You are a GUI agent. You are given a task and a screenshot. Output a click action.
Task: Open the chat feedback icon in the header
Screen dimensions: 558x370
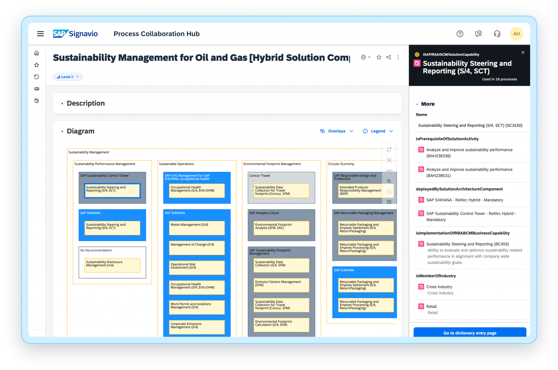pyautogui.click(x=478, y=33)
